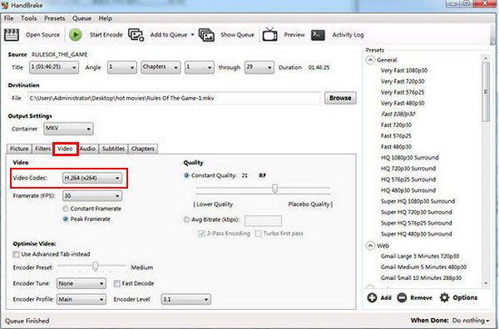The image size is (499, 329).
Task: Toggle 2-Pass Encoding checkbox
Action: click(201, 233)
